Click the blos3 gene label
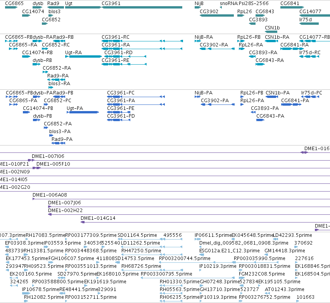The height and width of the screenshot is (303, 330). coord(54,12)
